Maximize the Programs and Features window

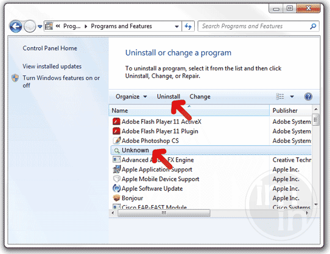point(290,8)
